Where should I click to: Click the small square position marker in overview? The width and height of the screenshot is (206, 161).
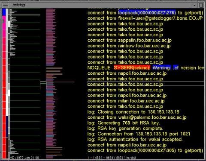click(43, 85)
